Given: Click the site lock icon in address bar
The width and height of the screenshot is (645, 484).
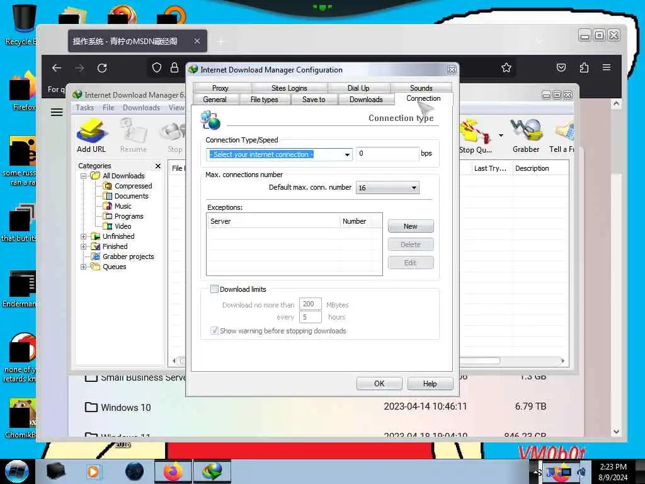Looking at the screenshot, I should 174,67.
